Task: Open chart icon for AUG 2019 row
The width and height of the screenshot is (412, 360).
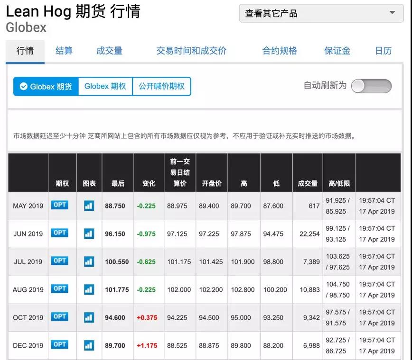Action: [x=89, y=289]
